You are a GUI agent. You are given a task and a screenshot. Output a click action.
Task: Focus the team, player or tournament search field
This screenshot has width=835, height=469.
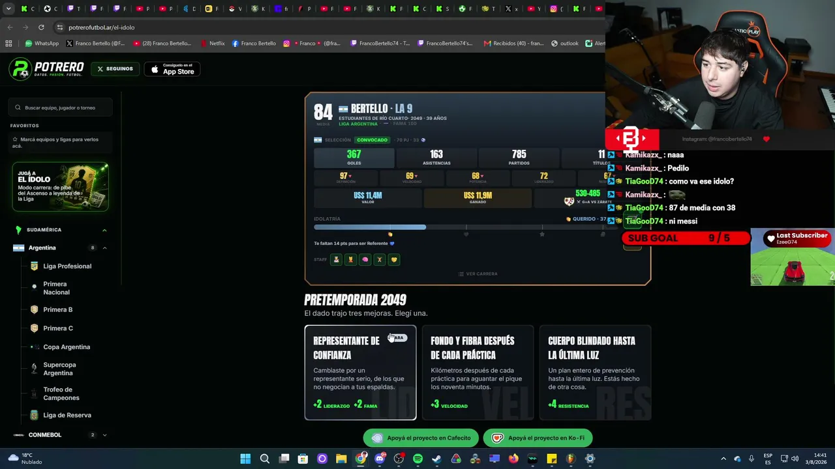(61, 107)
